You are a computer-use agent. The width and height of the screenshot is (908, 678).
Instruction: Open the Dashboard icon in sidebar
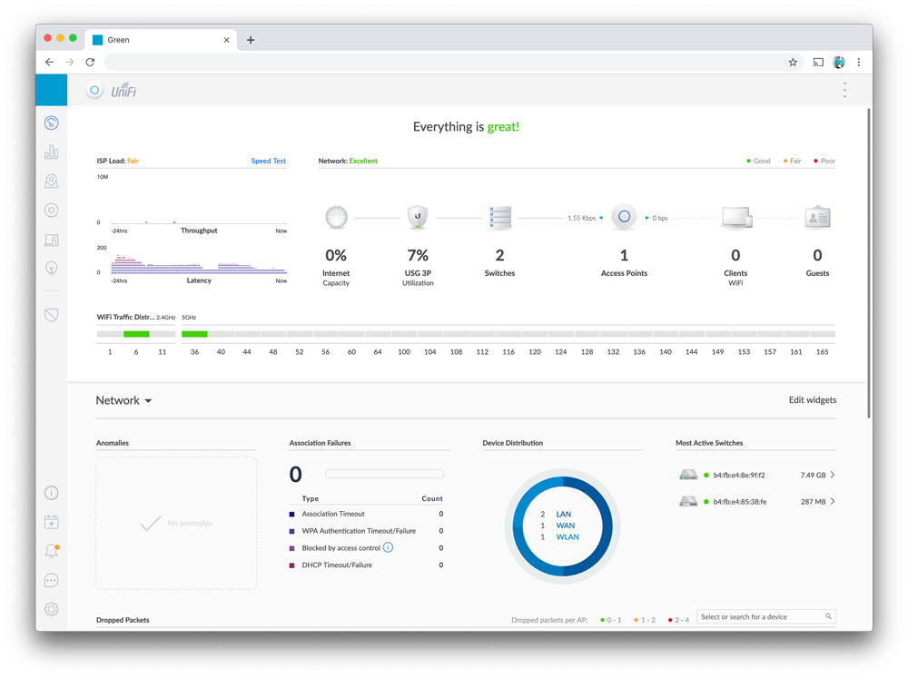click(52, 123)
